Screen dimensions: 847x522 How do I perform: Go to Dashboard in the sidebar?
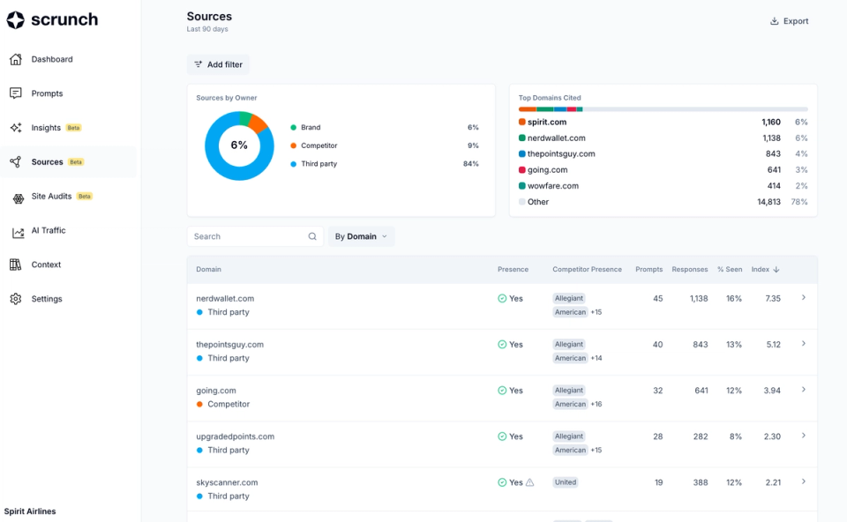52,59
